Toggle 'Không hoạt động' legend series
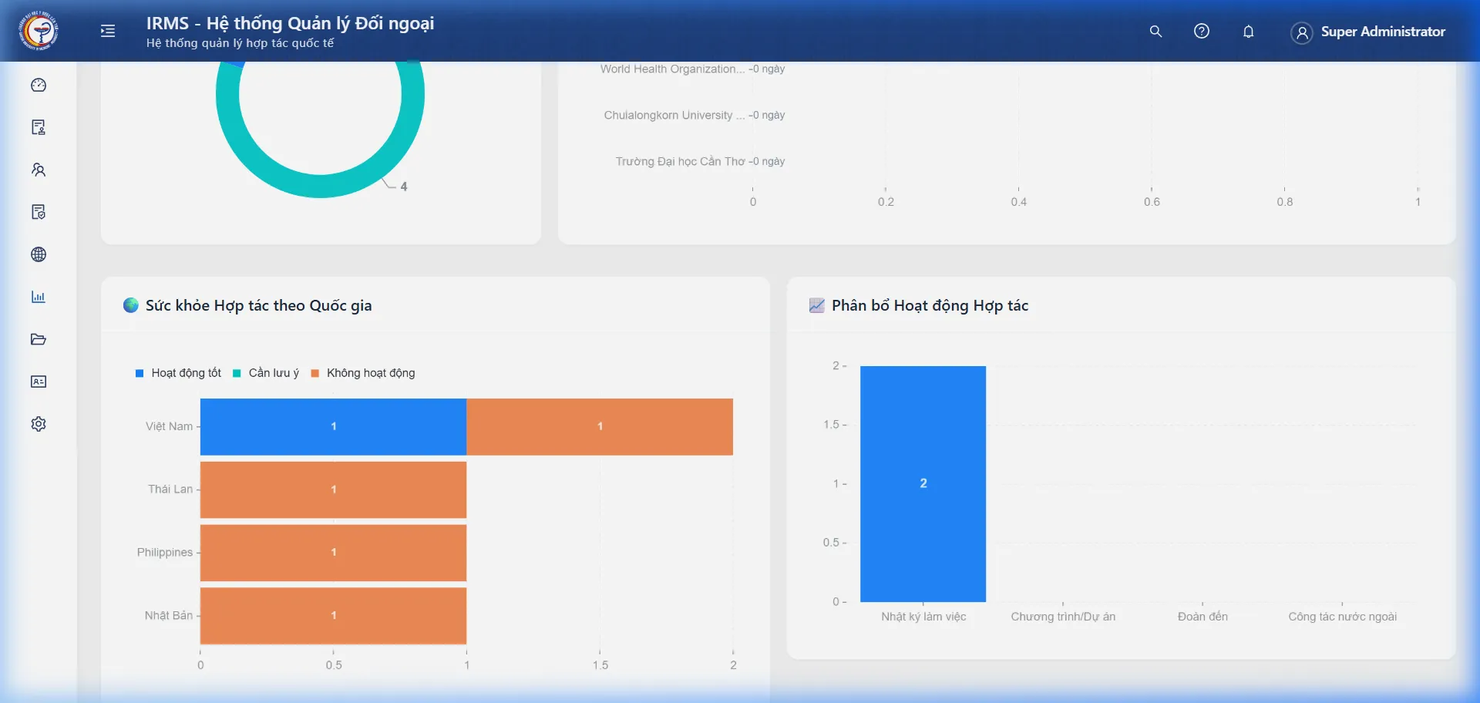The height and width of the screenshot is (703, 1480). click(363, 373)
